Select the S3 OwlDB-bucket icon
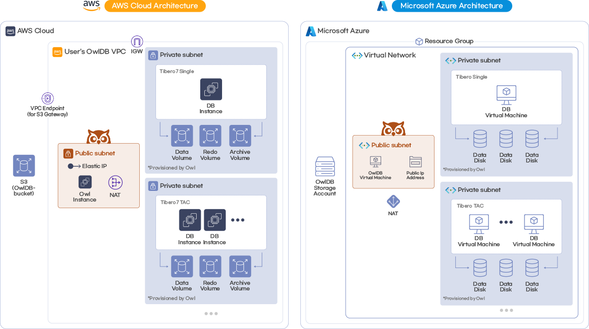Image resolution: width=589 pixels, height=329 pixels. point(24,166)
